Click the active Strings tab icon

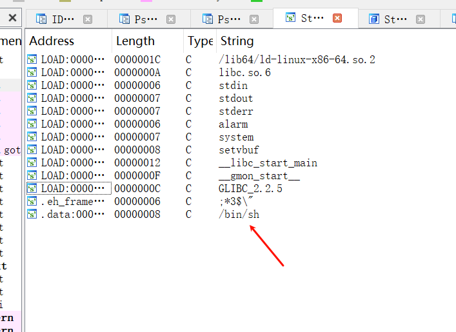click(x=290, y=18)
